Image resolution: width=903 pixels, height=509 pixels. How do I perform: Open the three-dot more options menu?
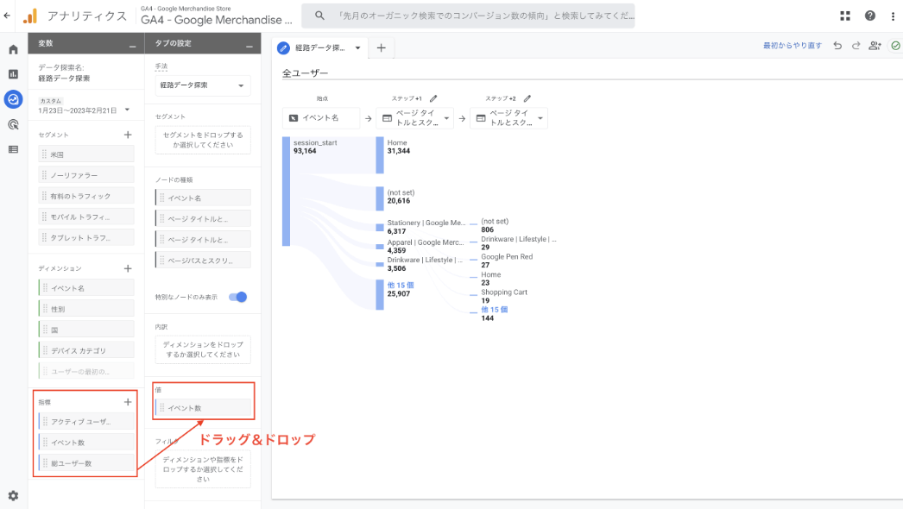894,16
